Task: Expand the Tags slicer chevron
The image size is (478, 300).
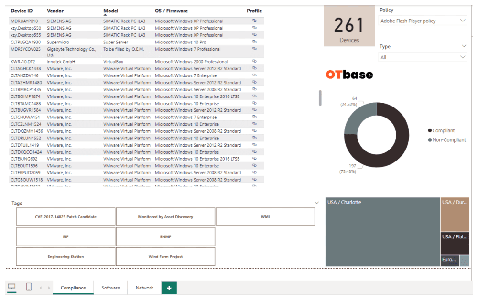Action: tap(317, 203)
